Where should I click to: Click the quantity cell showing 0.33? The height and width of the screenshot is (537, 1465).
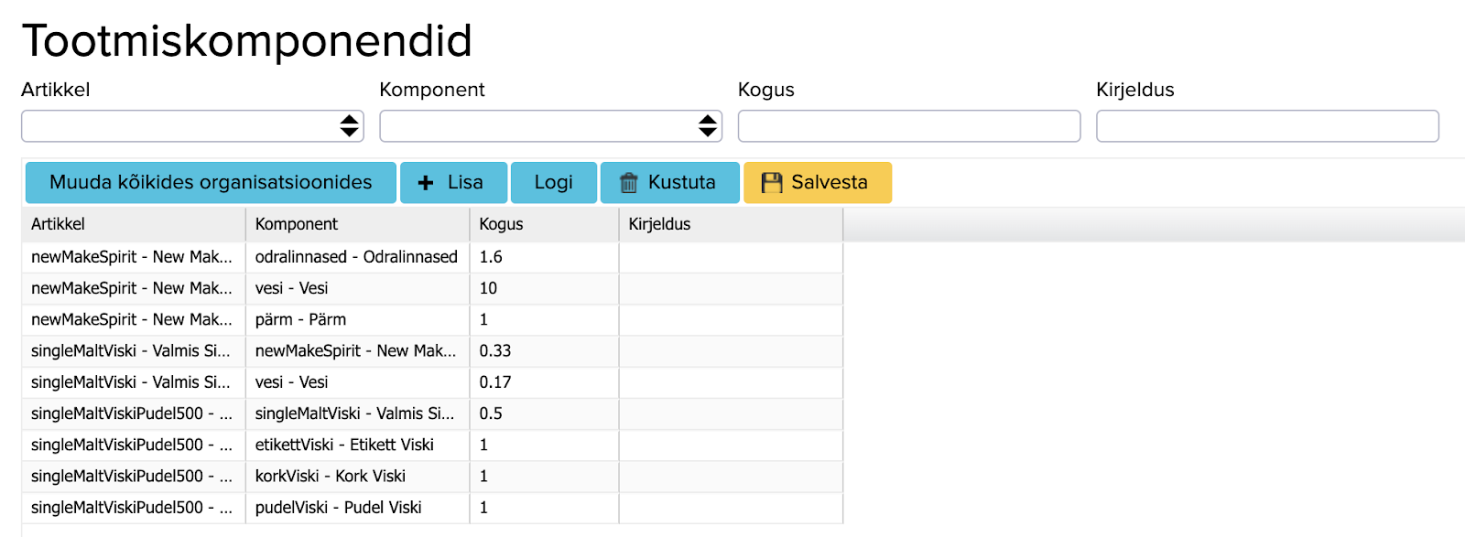(544, 350)
